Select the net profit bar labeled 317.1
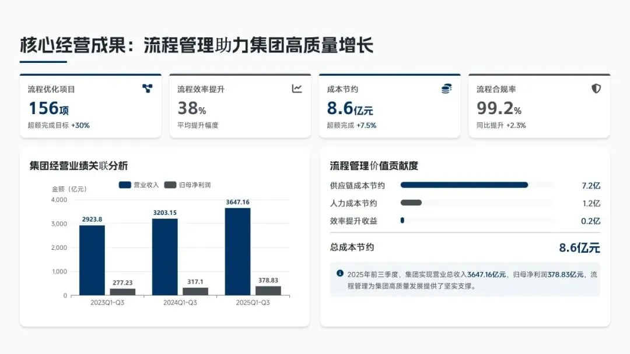 [195, 292]
